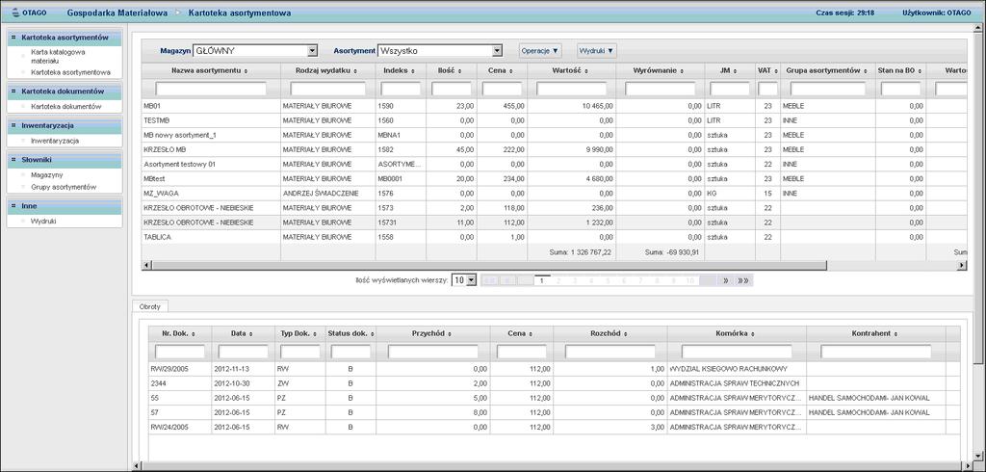Click filter field under Kontrahent

[875, 352]
